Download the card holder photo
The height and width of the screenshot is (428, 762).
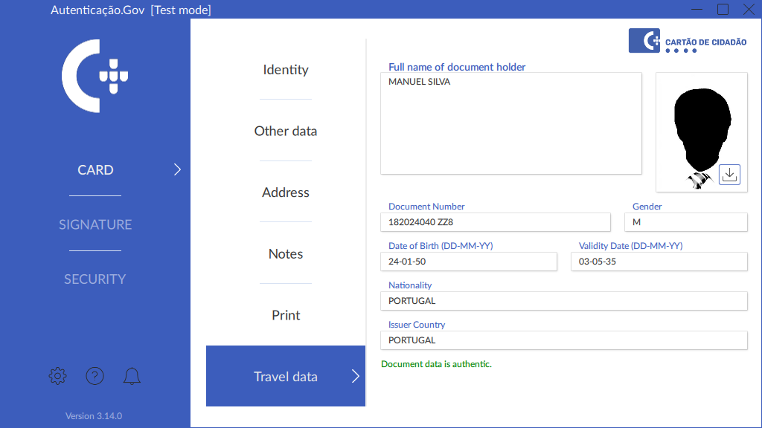[x=729, y=174]
